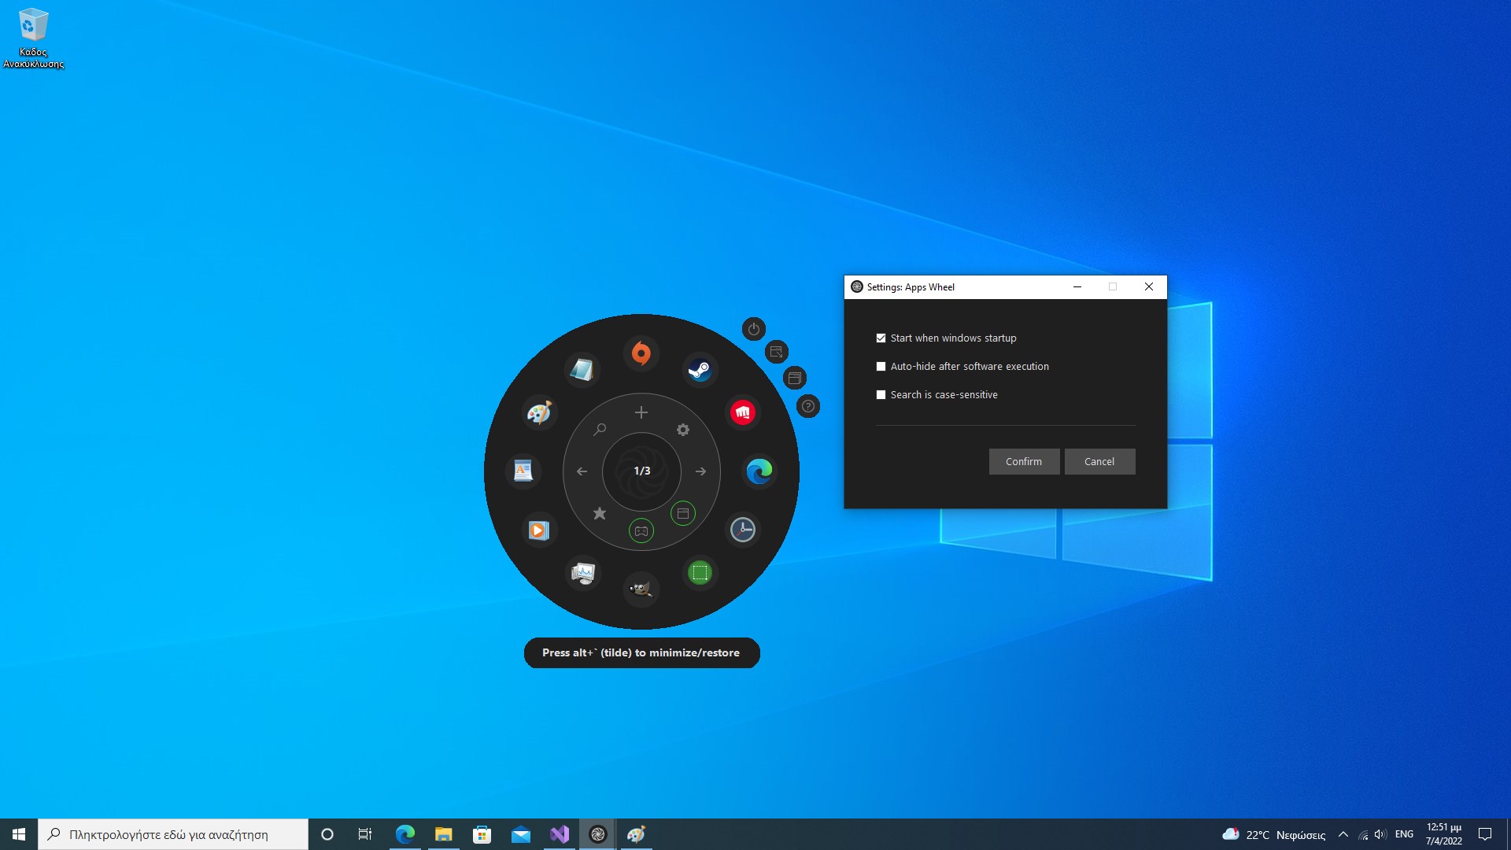The width and height of the screenshot is (1511, 850).
Task: Go to previous wheel page arrow
Action: tap(582, 471)
